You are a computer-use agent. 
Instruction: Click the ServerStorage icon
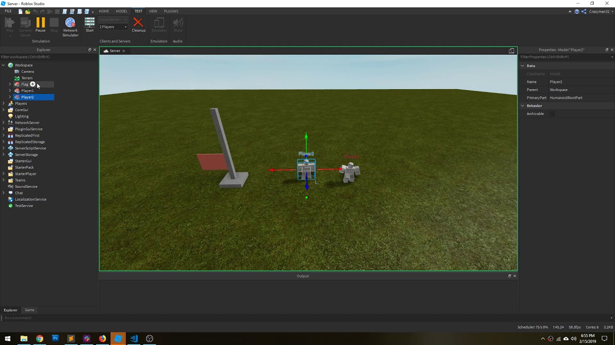(x=11, y=155)
